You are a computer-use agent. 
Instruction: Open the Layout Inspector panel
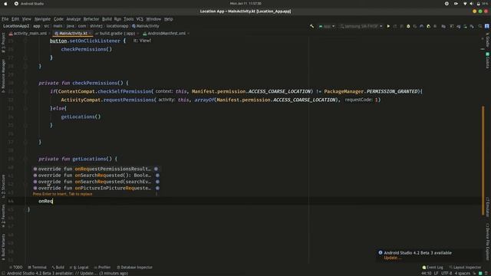click(x=465, y=268)
